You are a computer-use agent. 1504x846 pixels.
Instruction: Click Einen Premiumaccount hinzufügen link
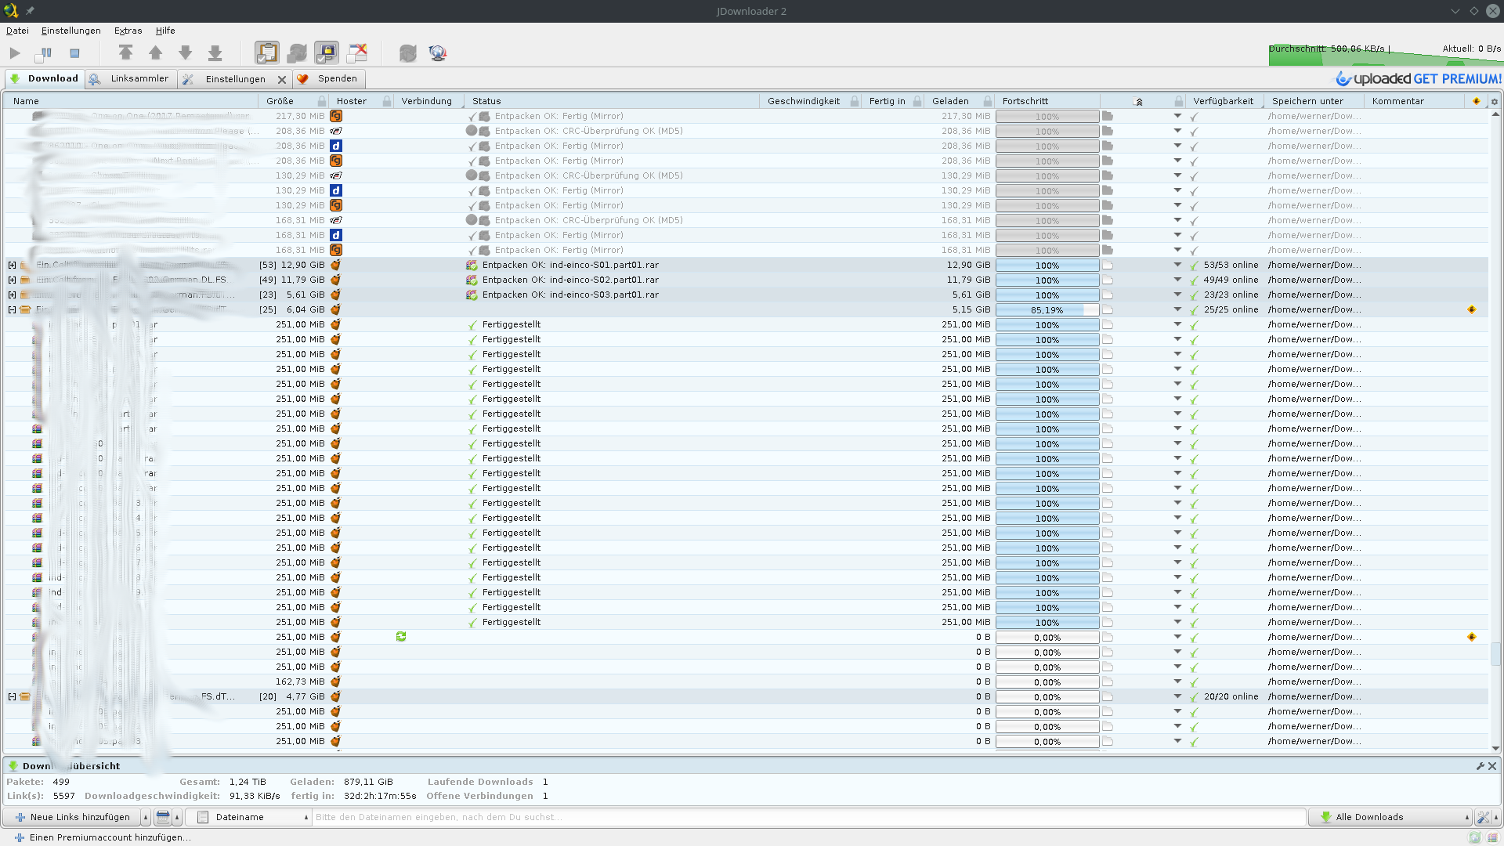tap(110, 837)
